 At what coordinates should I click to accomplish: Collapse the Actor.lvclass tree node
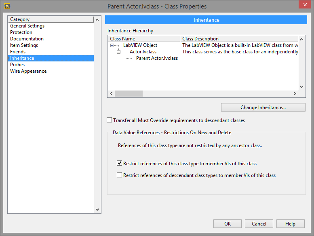coord(118,52)
